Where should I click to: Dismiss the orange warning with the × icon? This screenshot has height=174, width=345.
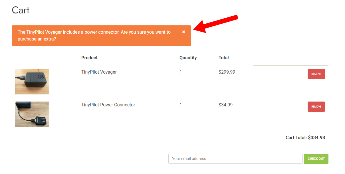click(183, 32)
